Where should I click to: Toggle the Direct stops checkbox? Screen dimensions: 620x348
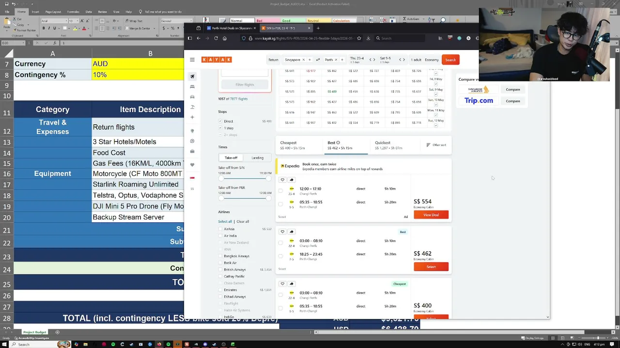click(220, 121)
